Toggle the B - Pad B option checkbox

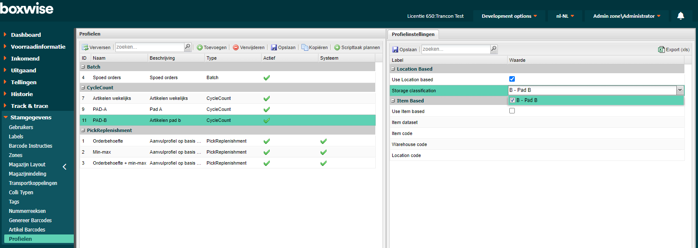tap(512, 100)
